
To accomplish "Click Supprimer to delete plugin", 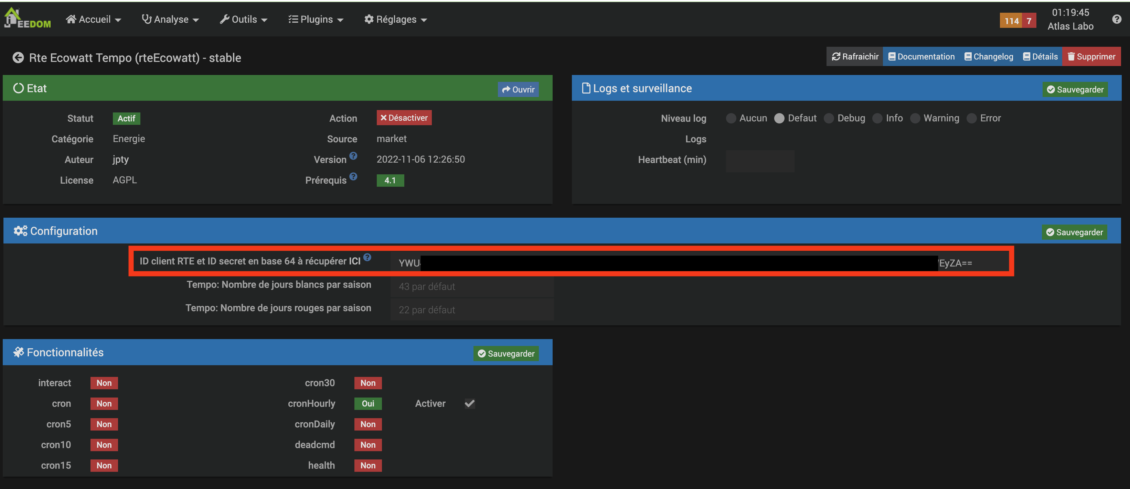I will (x=1091, y=57).
